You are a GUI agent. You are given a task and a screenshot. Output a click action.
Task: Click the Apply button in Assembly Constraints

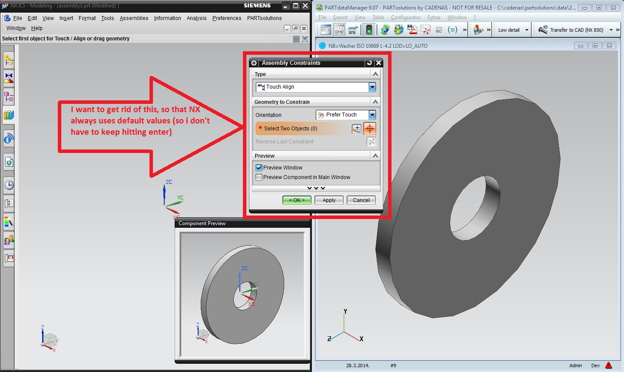pos(329,200)
